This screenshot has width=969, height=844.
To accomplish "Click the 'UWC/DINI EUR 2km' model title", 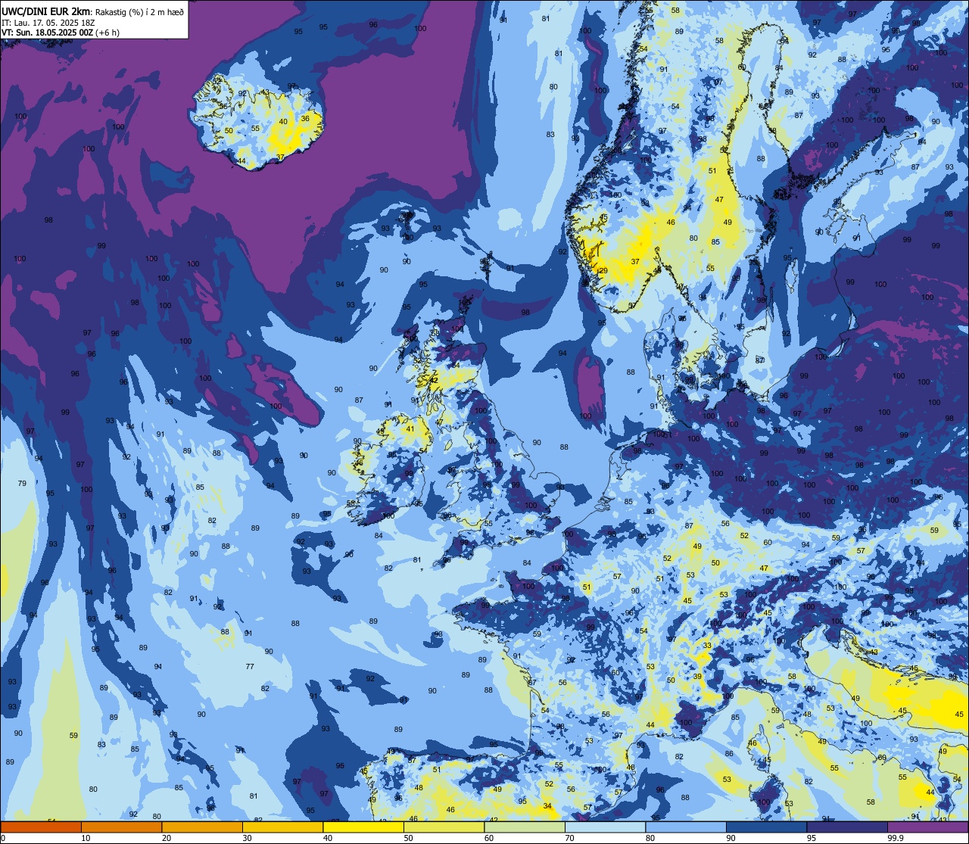I will point(45,10).
